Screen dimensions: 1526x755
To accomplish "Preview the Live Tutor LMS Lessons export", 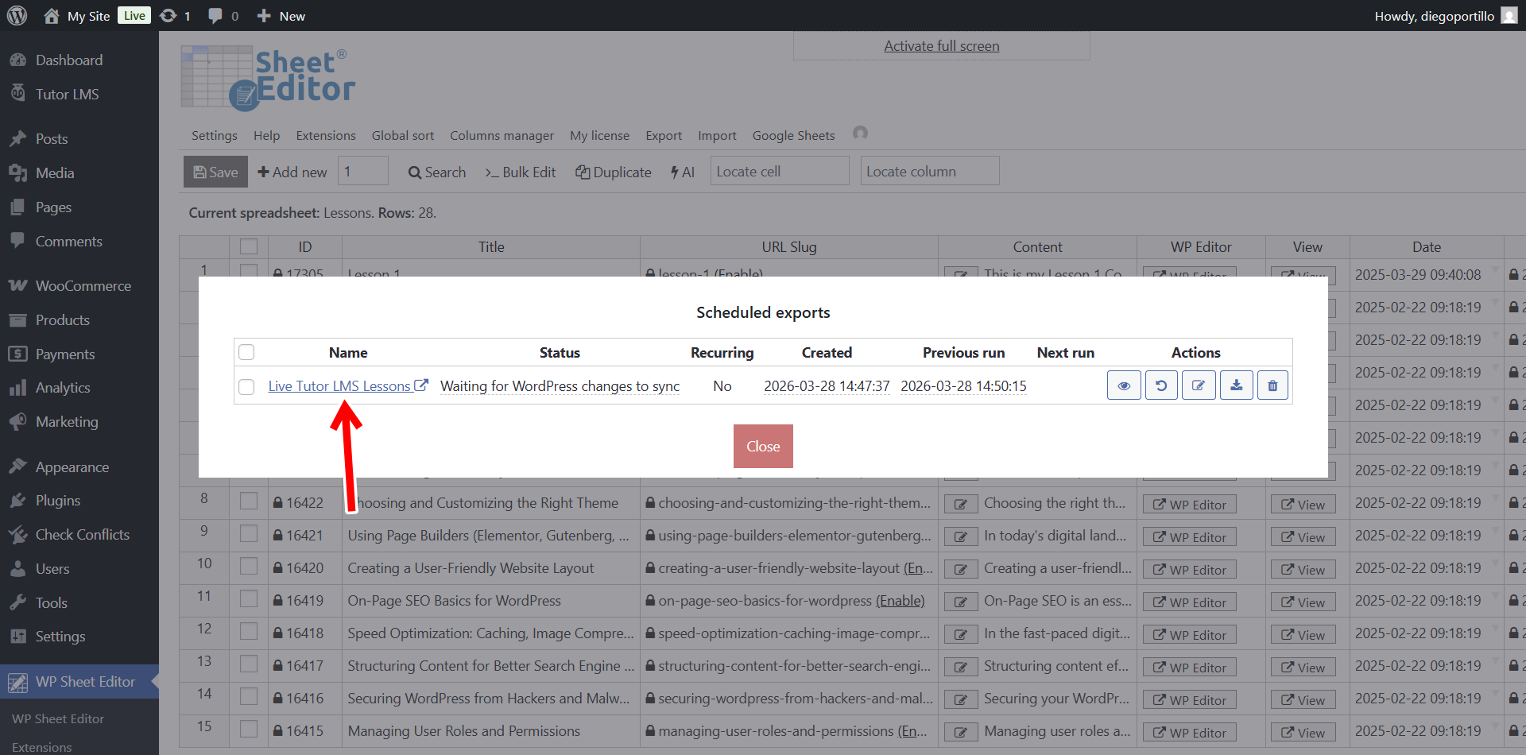I will click(x=1123, y=385).
